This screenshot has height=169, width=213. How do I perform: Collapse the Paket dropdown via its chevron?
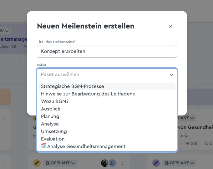[171, 75]
